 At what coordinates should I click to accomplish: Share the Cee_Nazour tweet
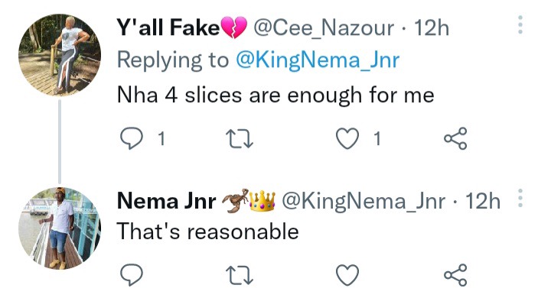coord(456,139)
